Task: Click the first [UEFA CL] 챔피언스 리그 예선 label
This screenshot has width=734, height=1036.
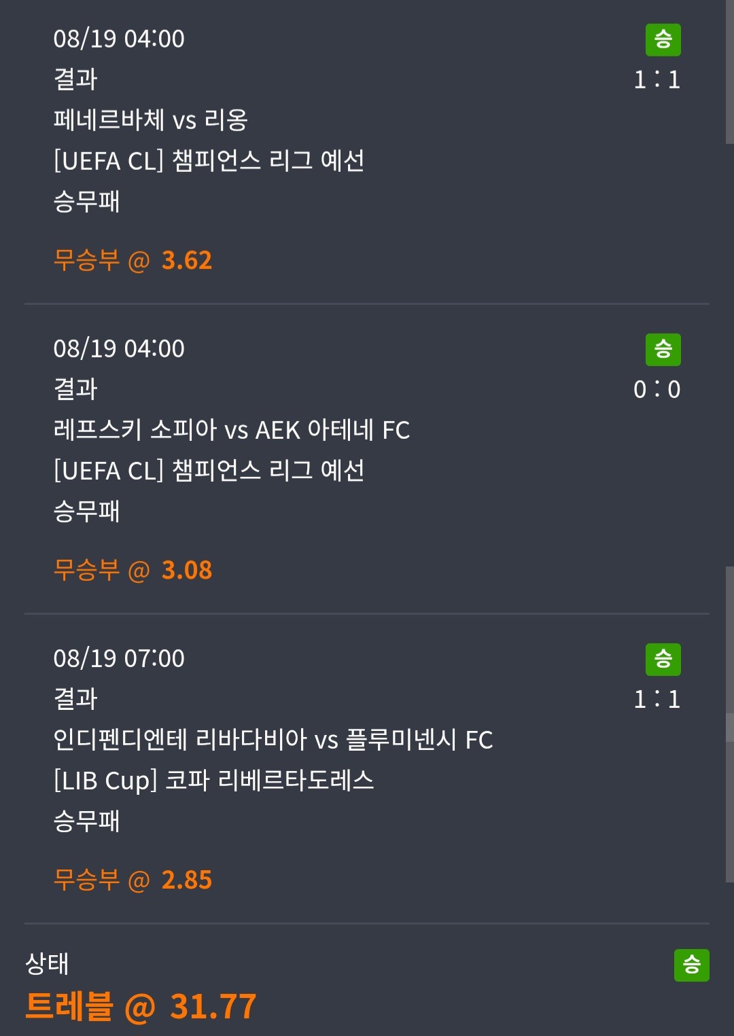Action: point(209,161)
